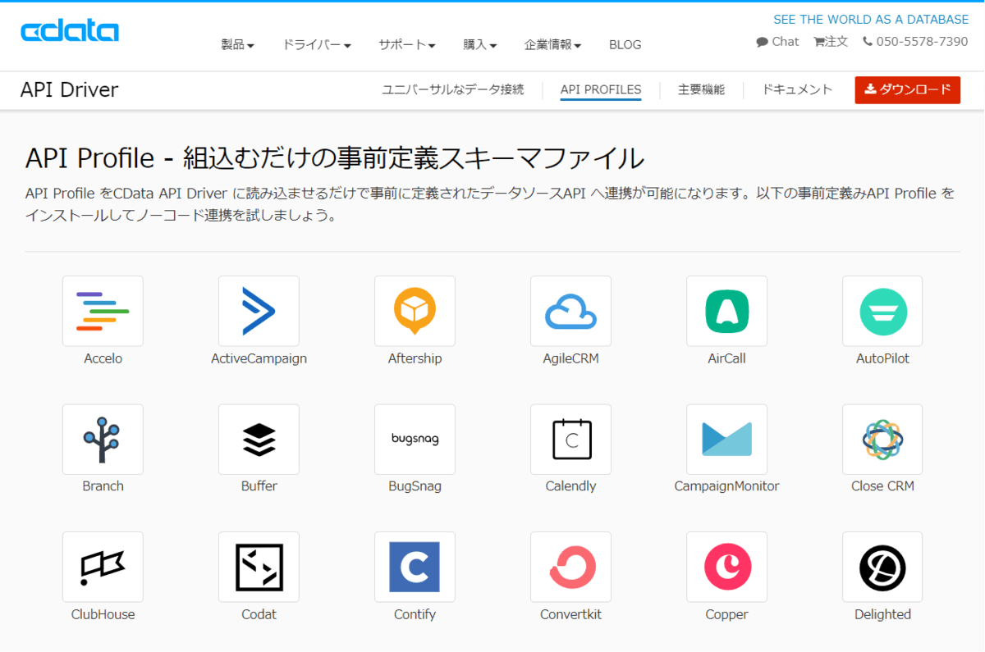Open the Buffer stacked layers icon
Image resolution: width=985 pixels, height=652 pixels.
(x=259, y=439)
